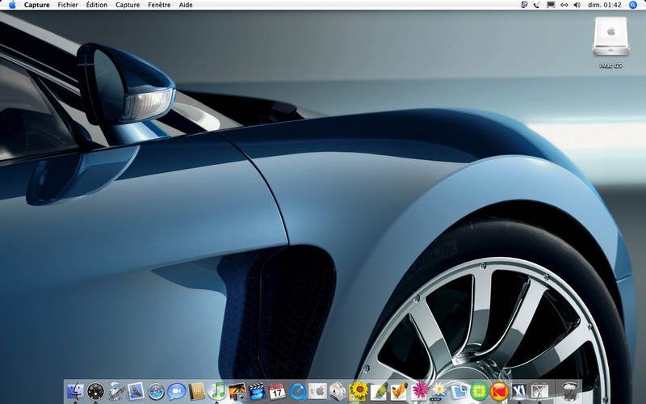Image resolution: width=646 pixels, height=404 pixels.
Task: Click the phone modem status icon
Action: pos(537,5)
